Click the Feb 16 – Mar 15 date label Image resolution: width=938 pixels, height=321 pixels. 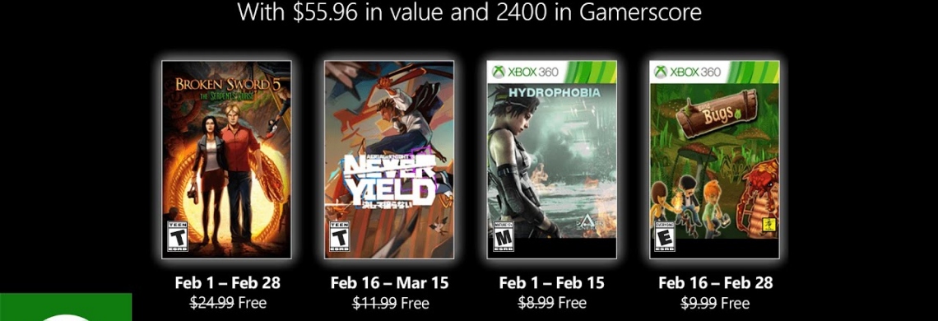click(389, 282)
